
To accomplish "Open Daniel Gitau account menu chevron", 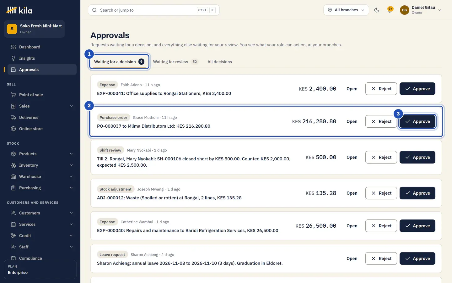I will 440,10.
